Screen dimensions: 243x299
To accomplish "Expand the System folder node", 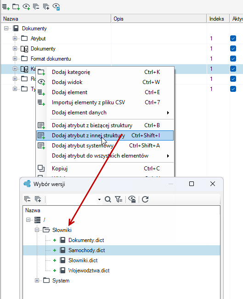I will pos(37,281).
